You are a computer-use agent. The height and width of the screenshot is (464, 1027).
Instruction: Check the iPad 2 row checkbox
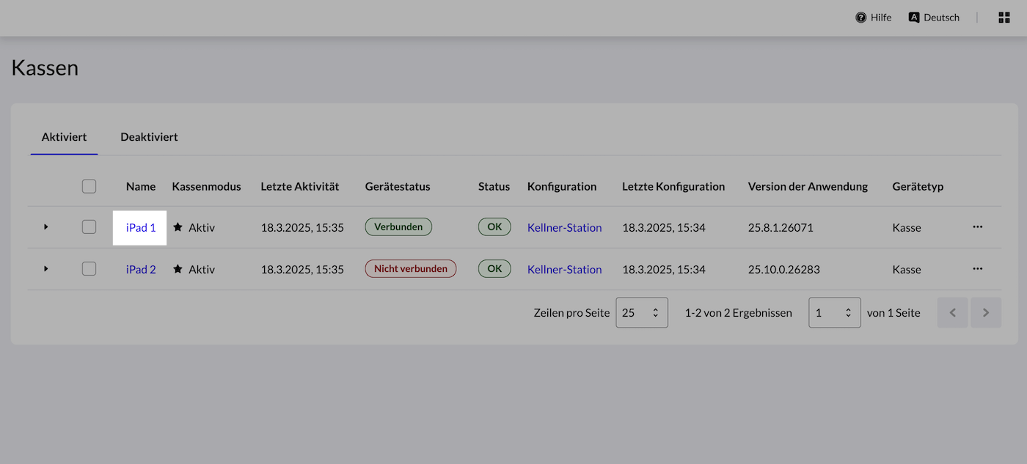pyautogui.click(x=89, y=269)
